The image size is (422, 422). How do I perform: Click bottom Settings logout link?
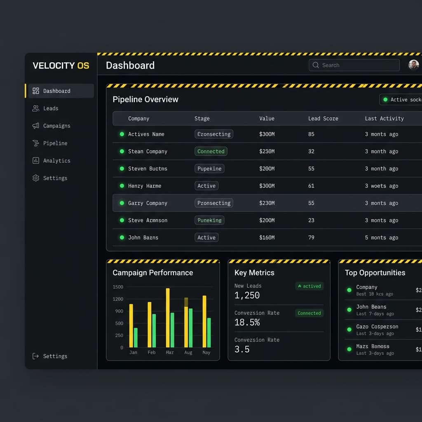(50, 356)
